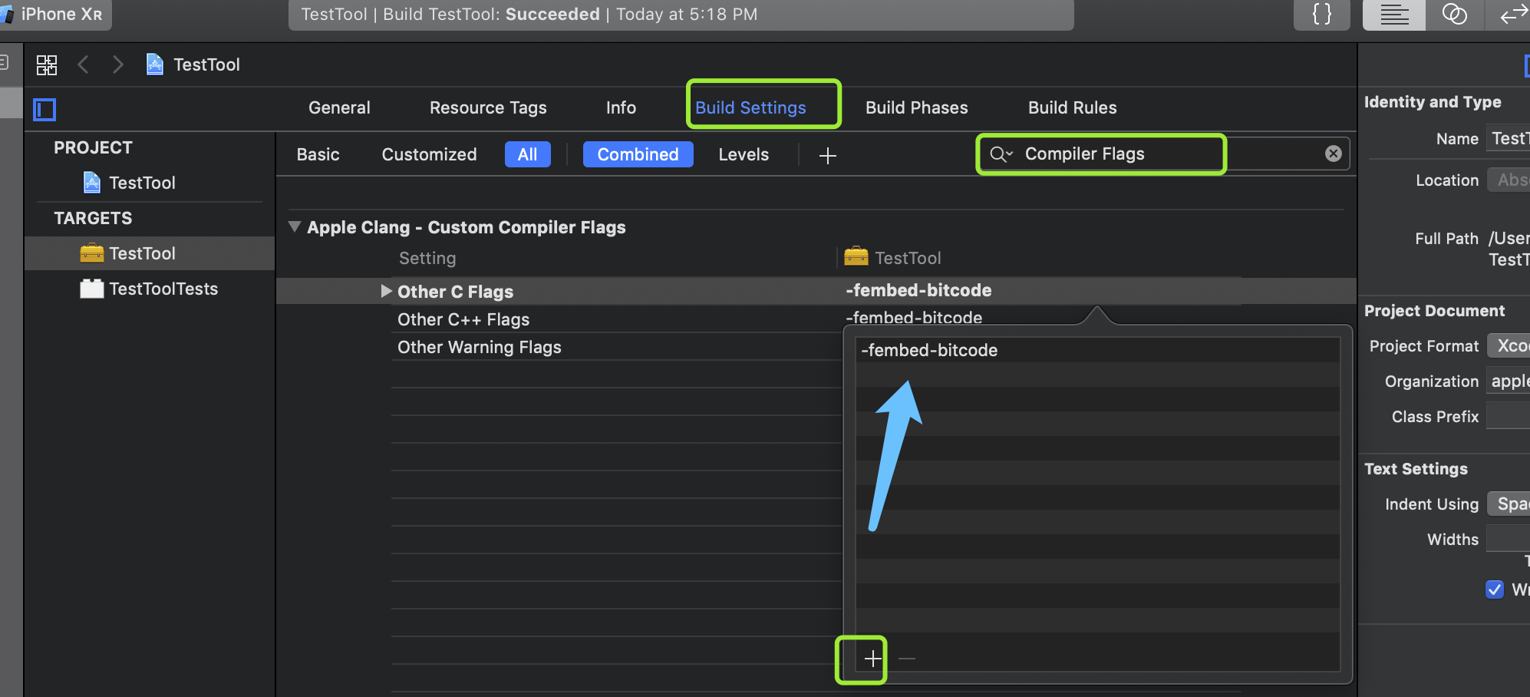Open the search options magnifier menu
This screenshot has height=697, width=1530.
pos(1001,154)
